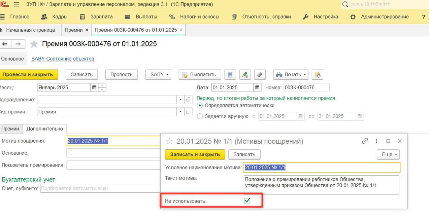
Task: Click into the Текст мотива text field
Action: tap(321, 184)
